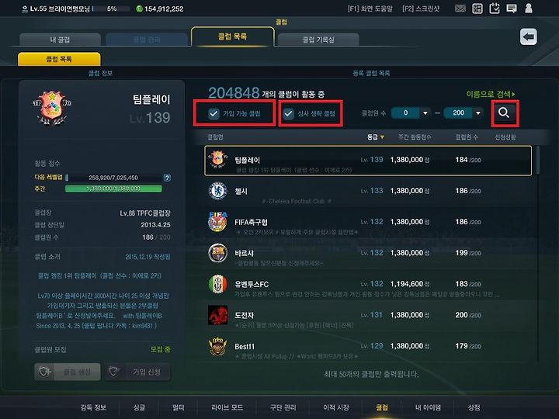This screenshot has height=419, width=559.
Task: Switch to the 내 클럽 tab
Action: [60, 40]
